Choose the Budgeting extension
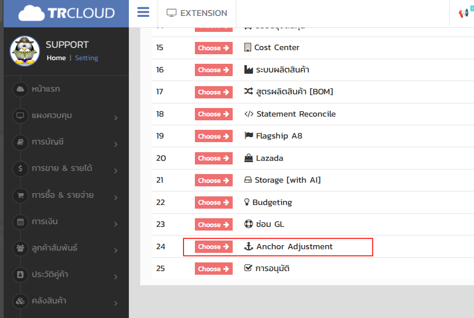 pos(214,202)
